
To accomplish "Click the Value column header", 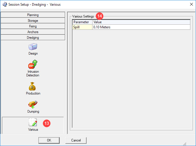I will (x=141, y=22).
